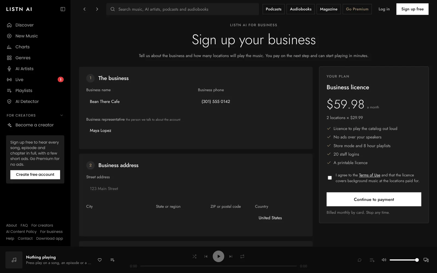Skip to next track
The width and height of the screenshot is (437, 273).
[x=231, y=256]
